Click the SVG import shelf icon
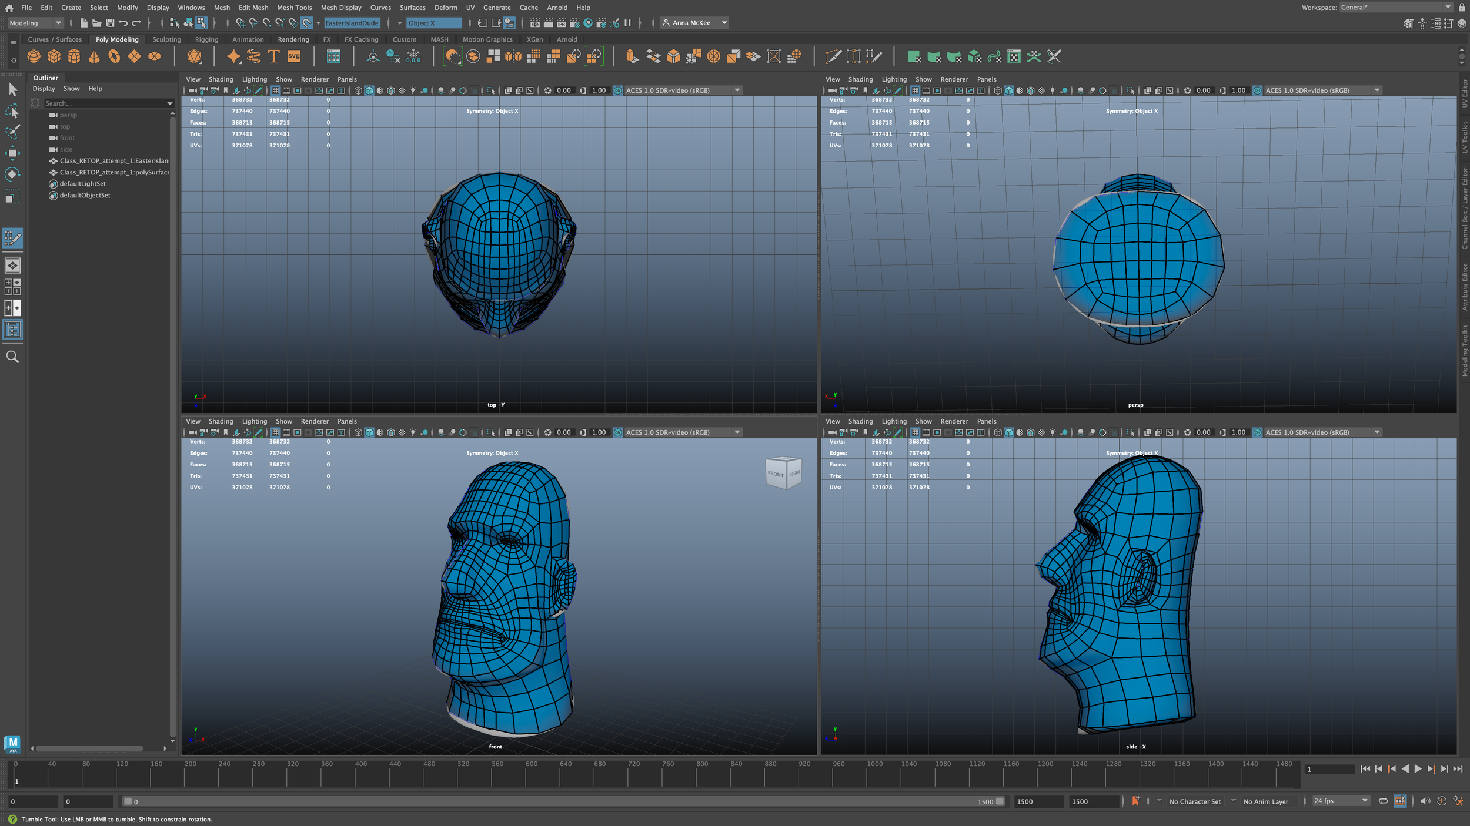Viewport: 1470px width, 826px height. point(294,56)
